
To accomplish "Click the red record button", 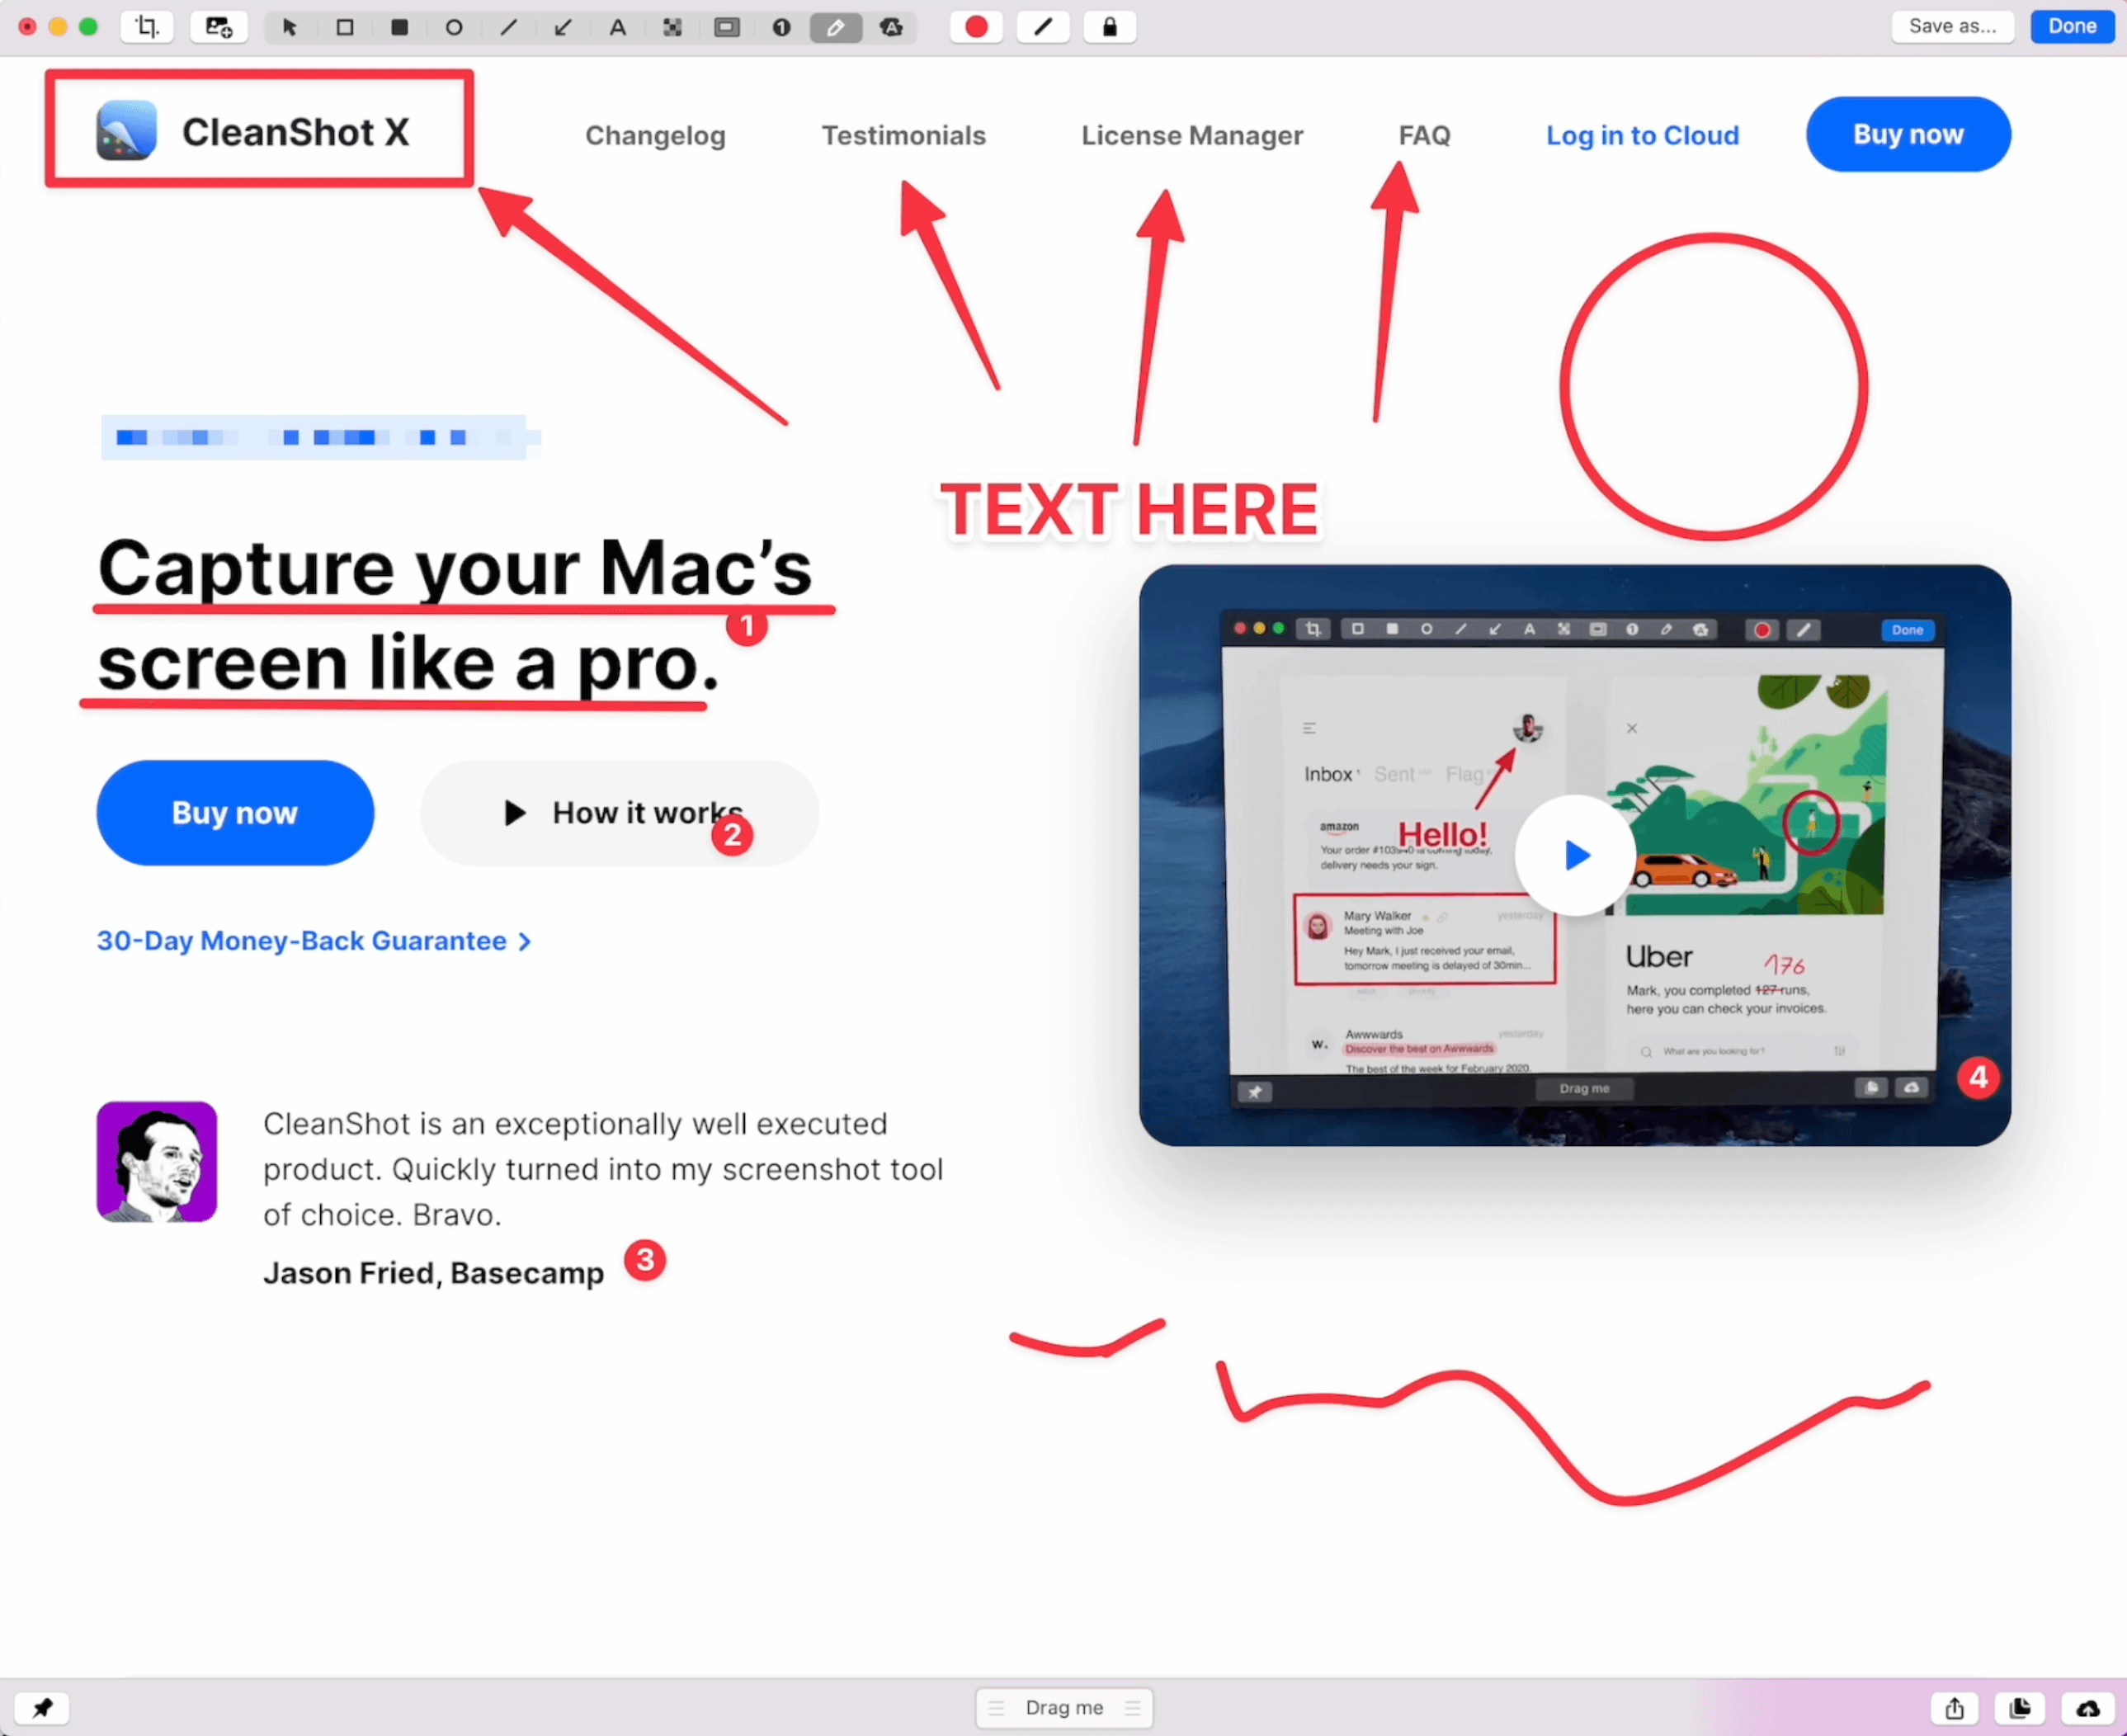I will click(x=972, y=26).
